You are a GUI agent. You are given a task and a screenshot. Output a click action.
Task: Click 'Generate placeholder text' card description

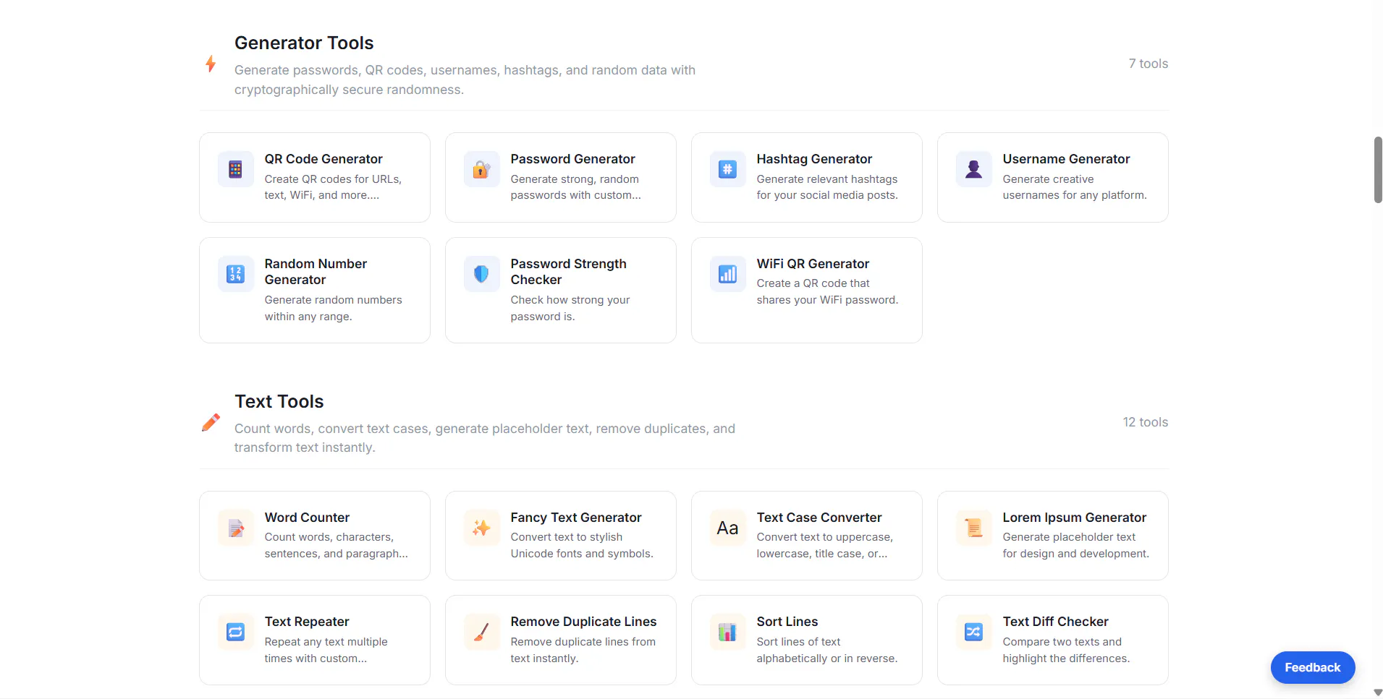coord(1075,545)
